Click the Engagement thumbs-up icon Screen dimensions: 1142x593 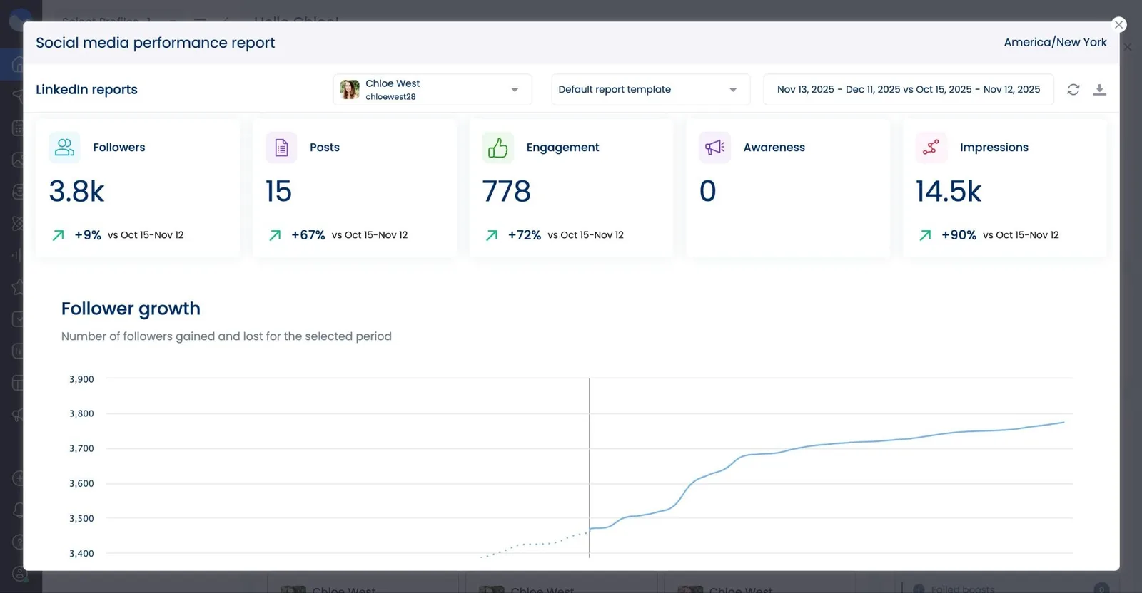tap(497, 148)
